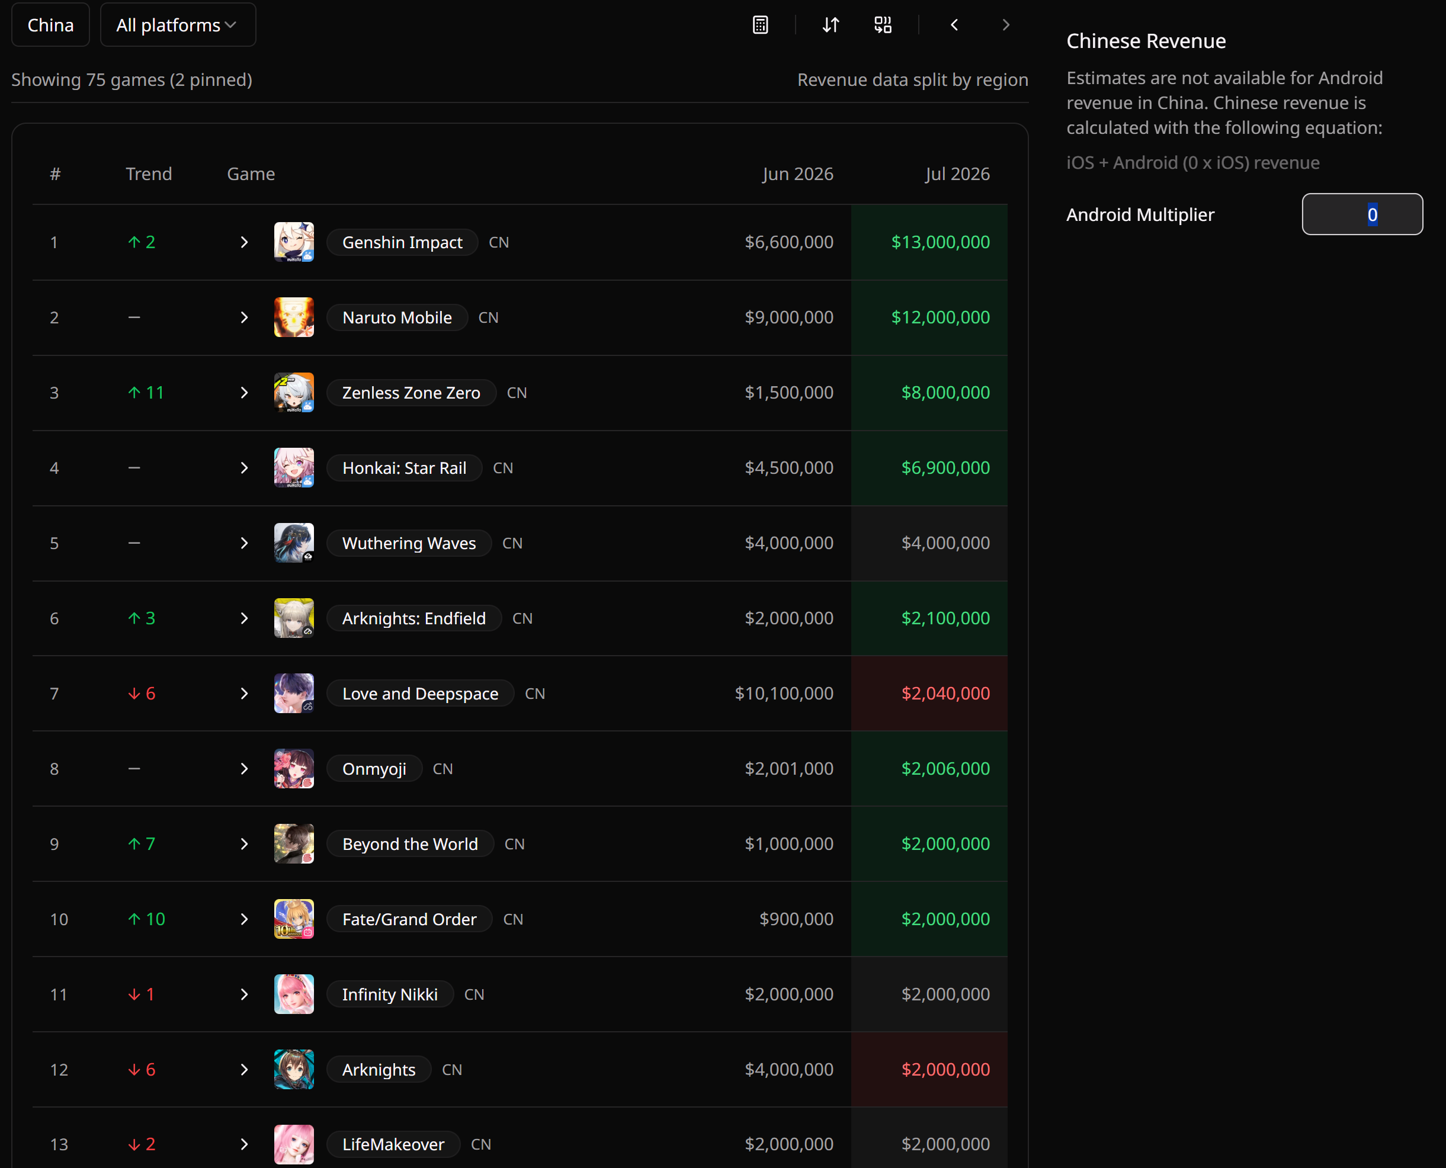Screen dimensions: 1446x1168
Task: Open the grid layout icon
Action: click(x=883, y=25)
